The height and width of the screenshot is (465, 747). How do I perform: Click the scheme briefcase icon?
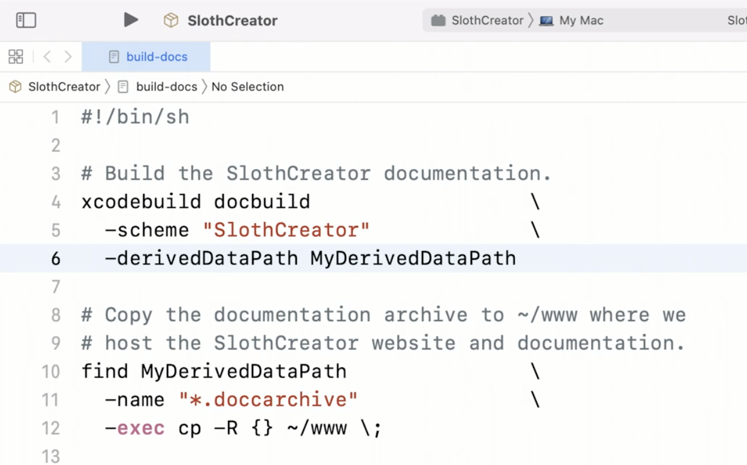(x=438, y=21)
